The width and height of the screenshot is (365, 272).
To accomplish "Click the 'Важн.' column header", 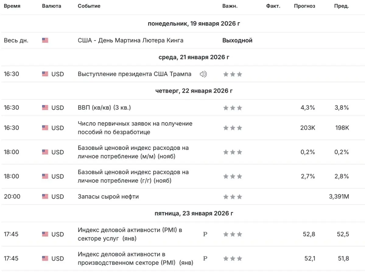I will click(230, 6).
